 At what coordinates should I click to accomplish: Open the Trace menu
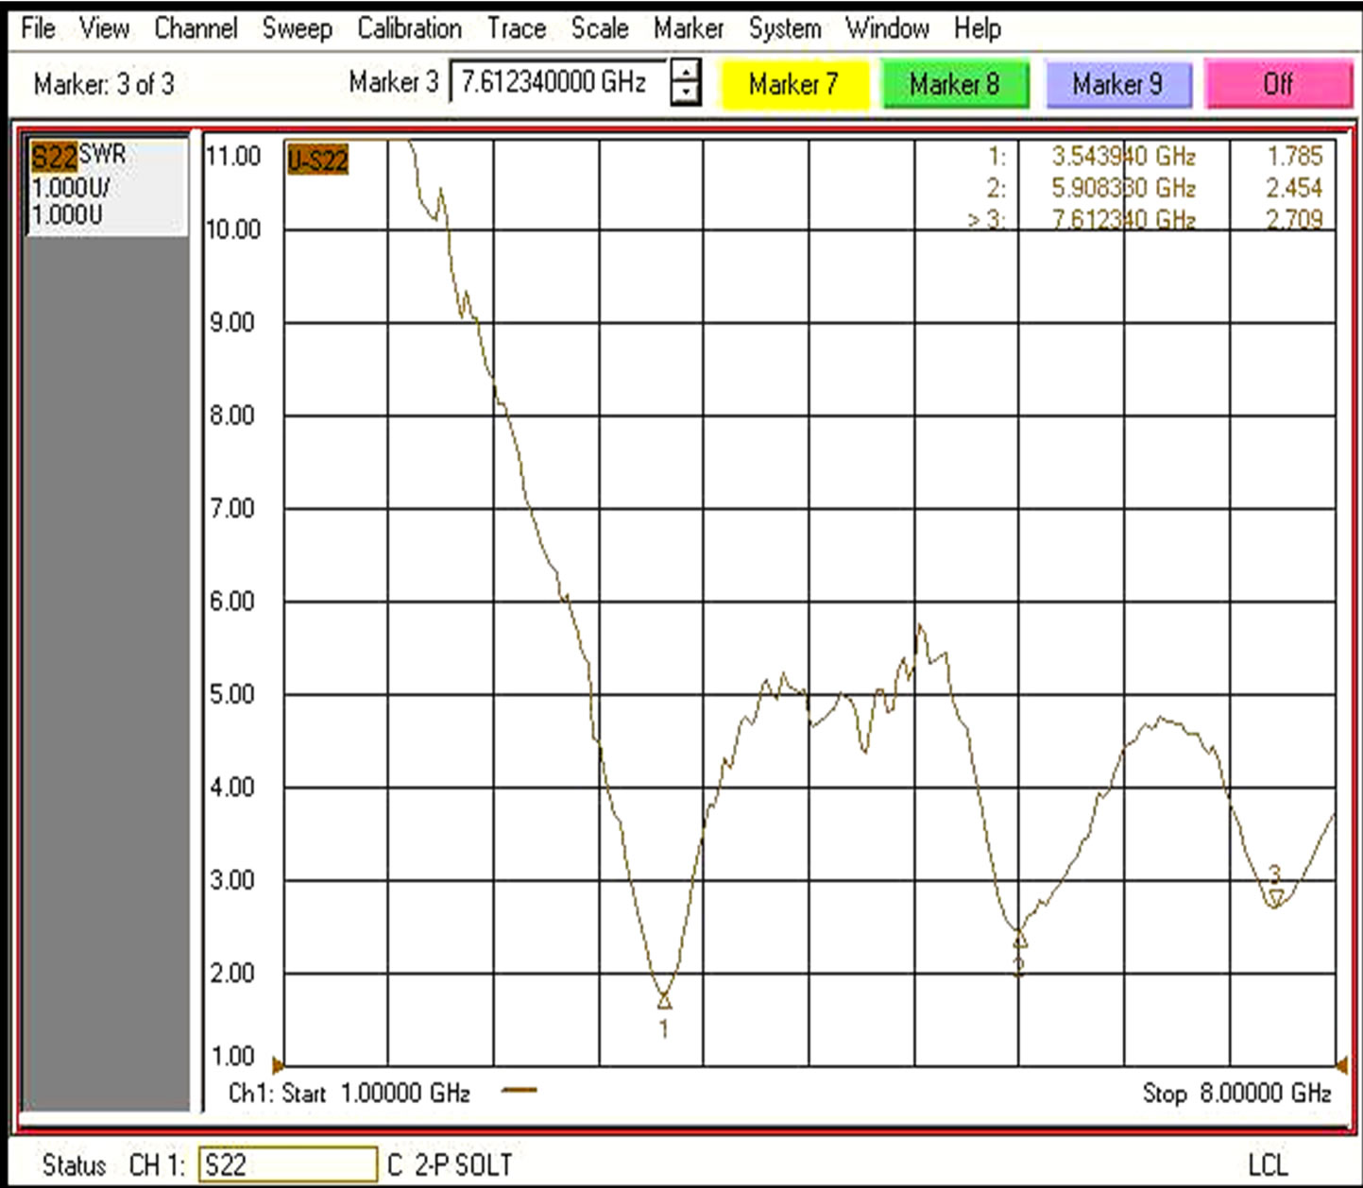pos(516,28)
